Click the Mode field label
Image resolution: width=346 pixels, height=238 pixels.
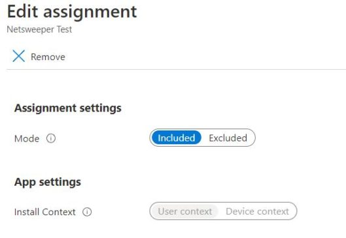pos(27,139)
